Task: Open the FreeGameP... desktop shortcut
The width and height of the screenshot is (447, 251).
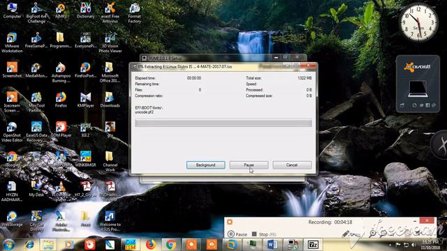Action: pyautogui.click(x=36, y=40)
